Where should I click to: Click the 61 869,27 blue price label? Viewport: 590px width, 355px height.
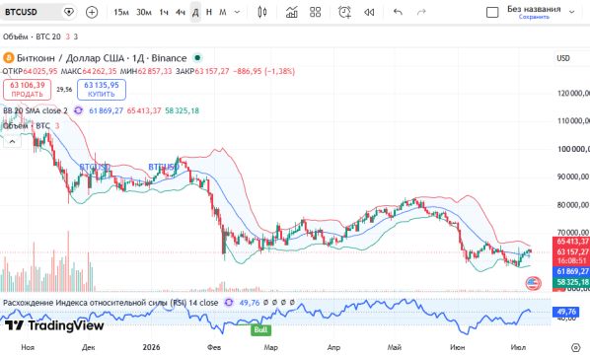[x=572, y=271]
